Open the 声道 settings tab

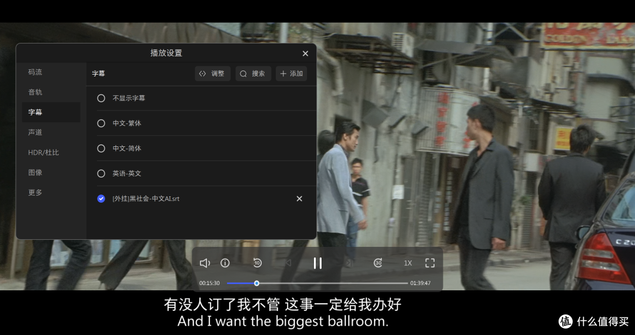coord(51,132)
